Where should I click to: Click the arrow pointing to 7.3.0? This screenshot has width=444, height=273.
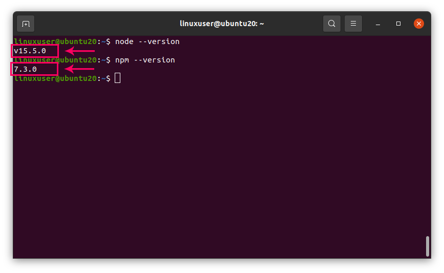click(79, 69)
